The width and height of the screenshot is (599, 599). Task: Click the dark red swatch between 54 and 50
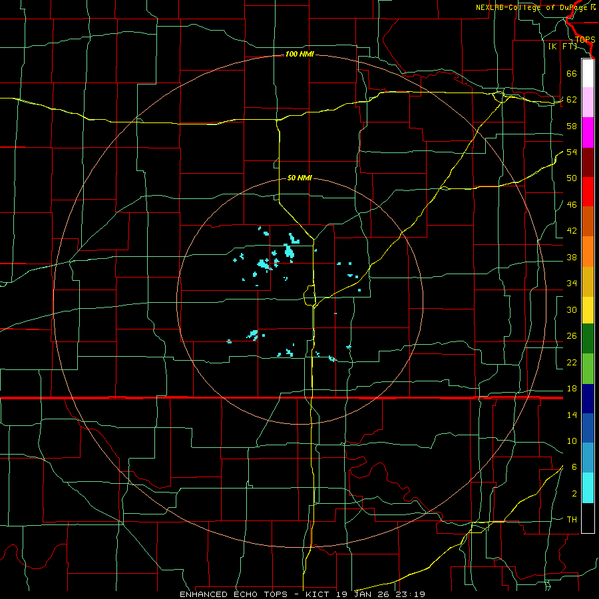588,162
